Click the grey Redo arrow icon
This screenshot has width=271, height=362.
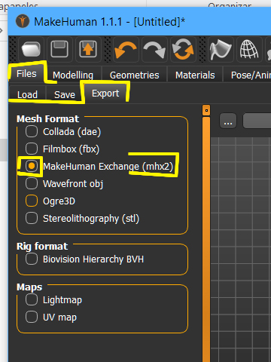154,49
